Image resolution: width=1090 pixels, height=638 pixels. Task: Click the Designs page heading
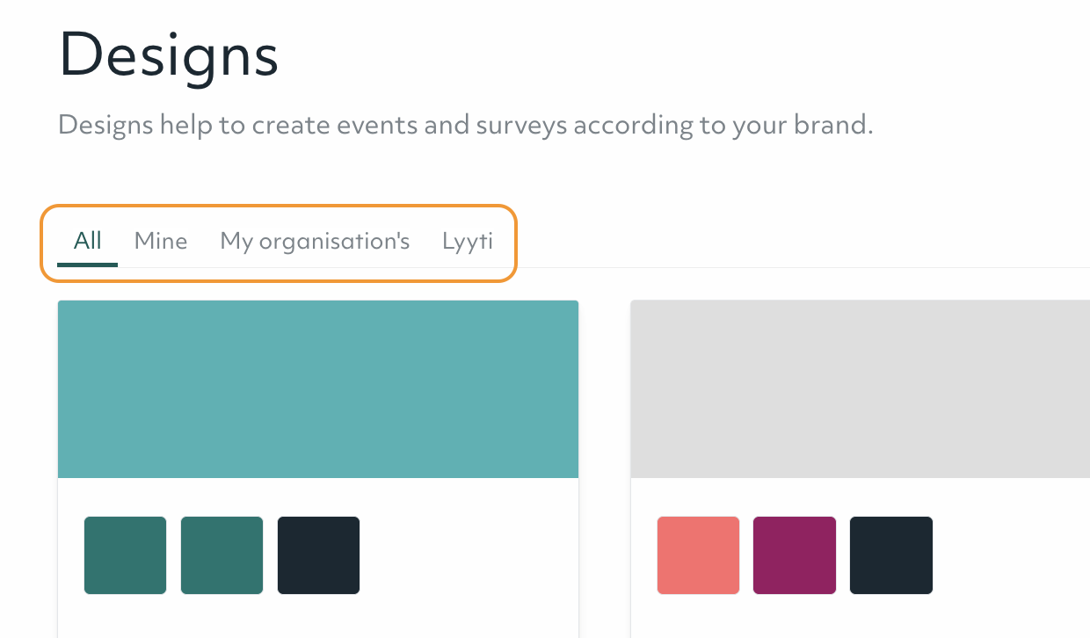pyautogui.click(x=169, y=54)
